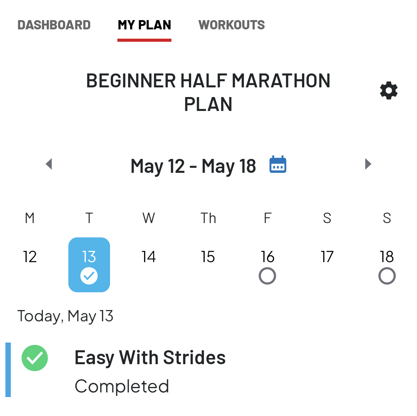Click the white checkmark on May 13
Screen dimensions: 417x416
pos(89,276)
